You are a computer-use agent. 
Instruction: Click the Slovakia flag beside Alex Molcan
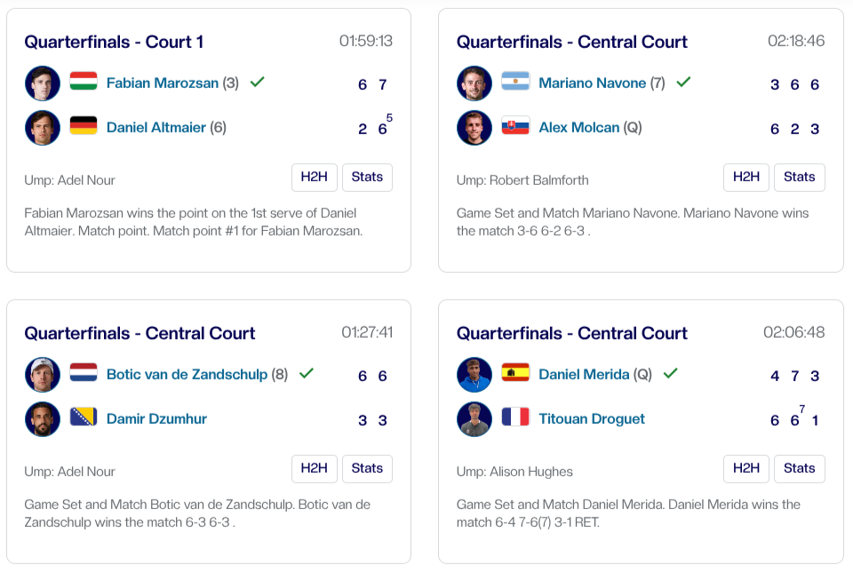click(515, 126)
